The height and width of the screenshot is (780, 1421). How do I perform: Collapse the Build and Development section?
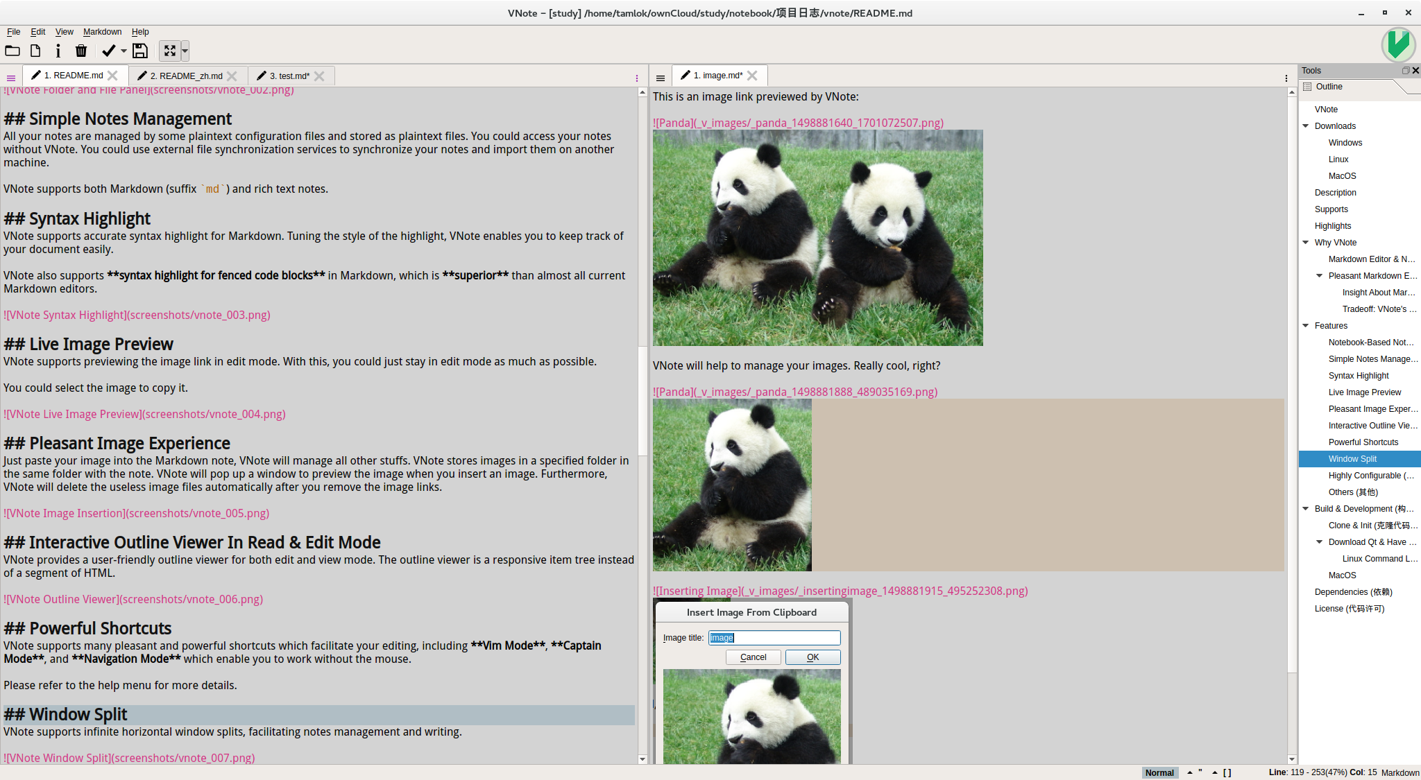pyautogui.click(x=1306, y=508)
